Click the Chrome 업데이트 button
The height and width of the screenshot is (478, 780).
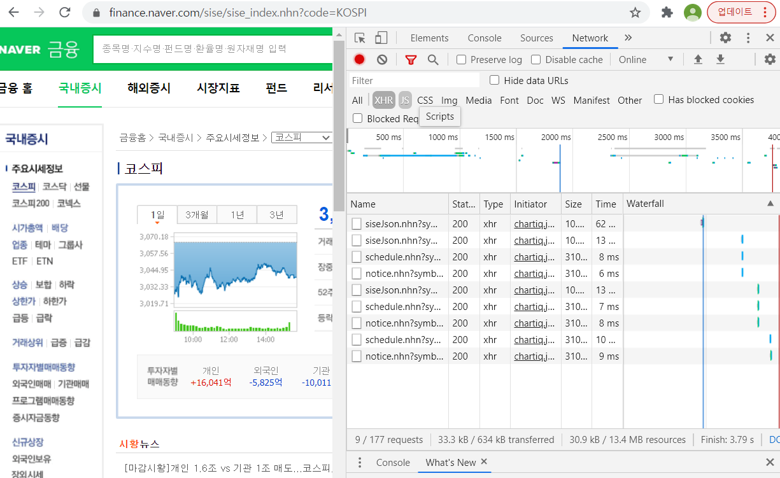click(x=741, y=12)
